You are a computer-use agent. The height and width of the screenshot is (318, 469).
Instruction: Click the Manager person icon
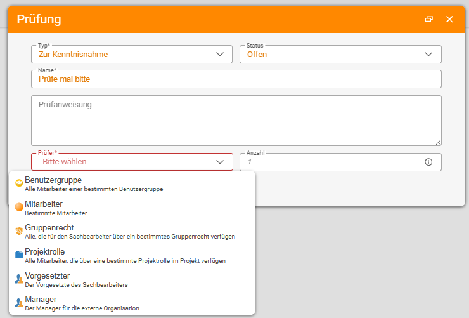[x=19, y=303]
